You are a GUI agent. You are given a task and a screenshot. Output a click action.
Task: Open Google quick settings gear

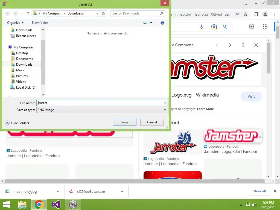[x=252, y=27]
